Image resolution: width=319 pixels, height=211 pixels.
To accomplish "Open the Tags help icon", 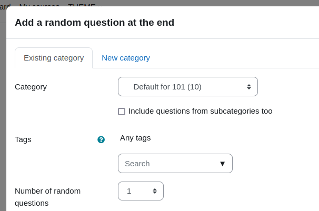I will coord(101,139).
